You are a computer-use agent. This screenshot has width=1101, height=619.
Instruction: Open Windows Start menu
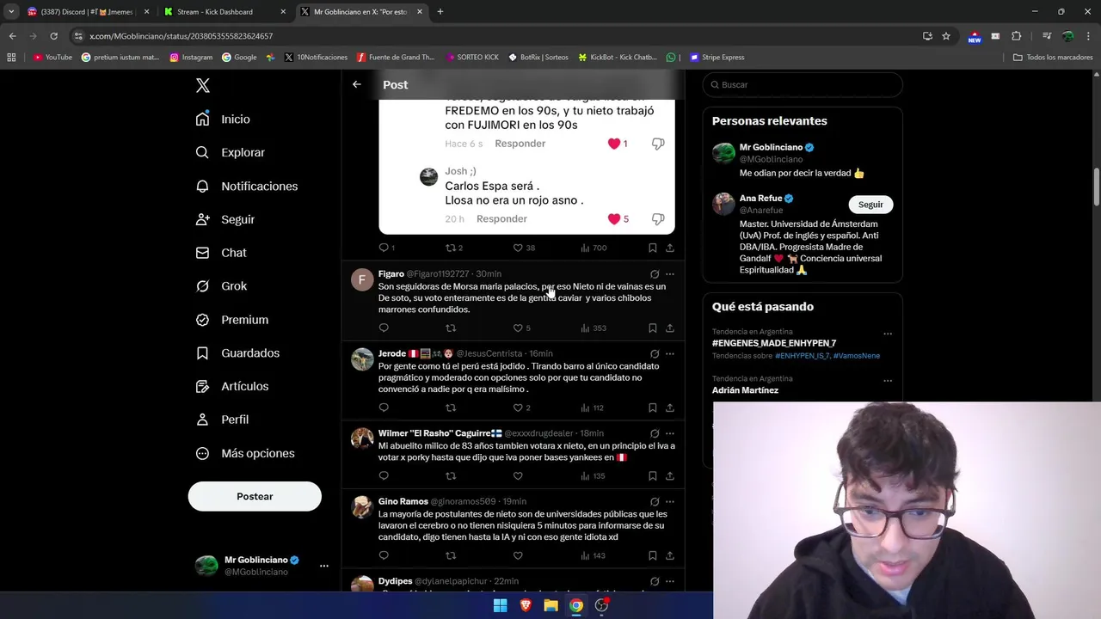pyautogui.click(x=500, y=605)
